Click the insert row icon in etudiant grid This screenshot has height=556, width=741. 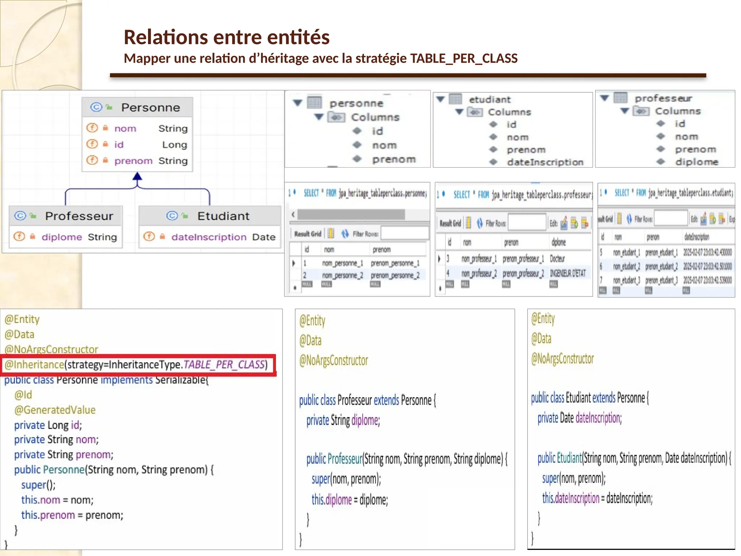pyautogui.click(x=712, y=219)
